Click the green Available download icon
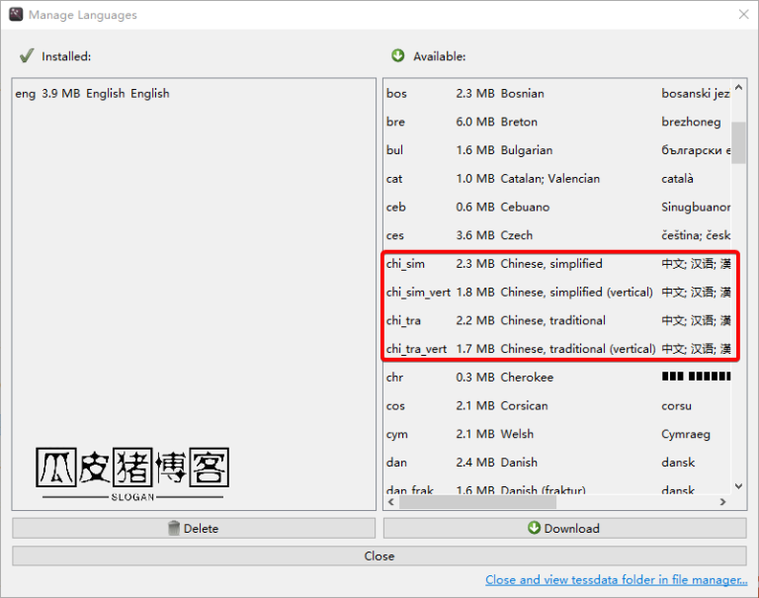 point(397,56)
